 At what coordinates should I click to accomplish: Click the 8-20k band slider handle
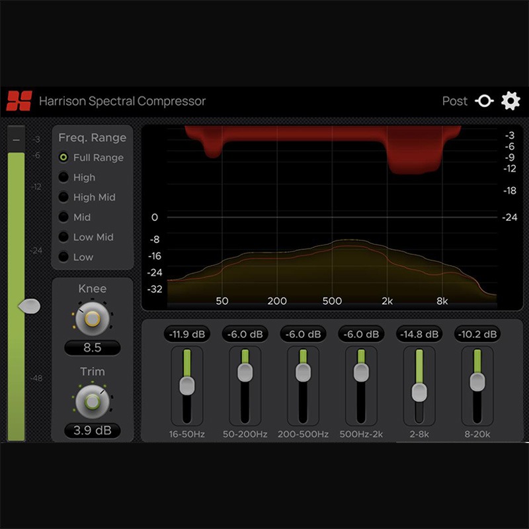click(477, 382)
